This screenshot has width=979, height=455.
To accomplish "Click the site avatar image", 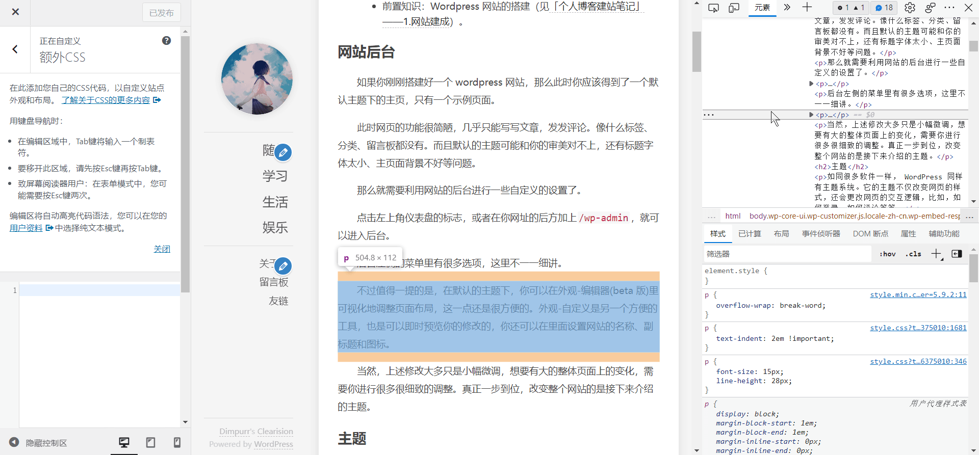I will tap(257, 79).
